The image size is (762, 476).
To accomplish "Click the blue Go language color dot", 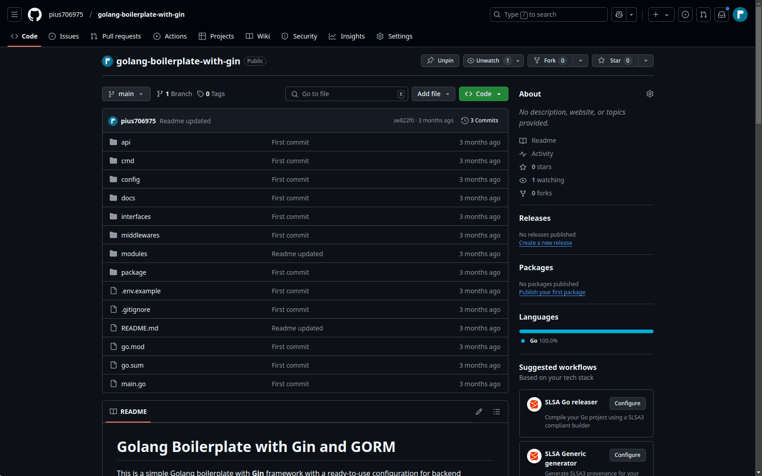I will pyautogui.click(x=523, y=341).
